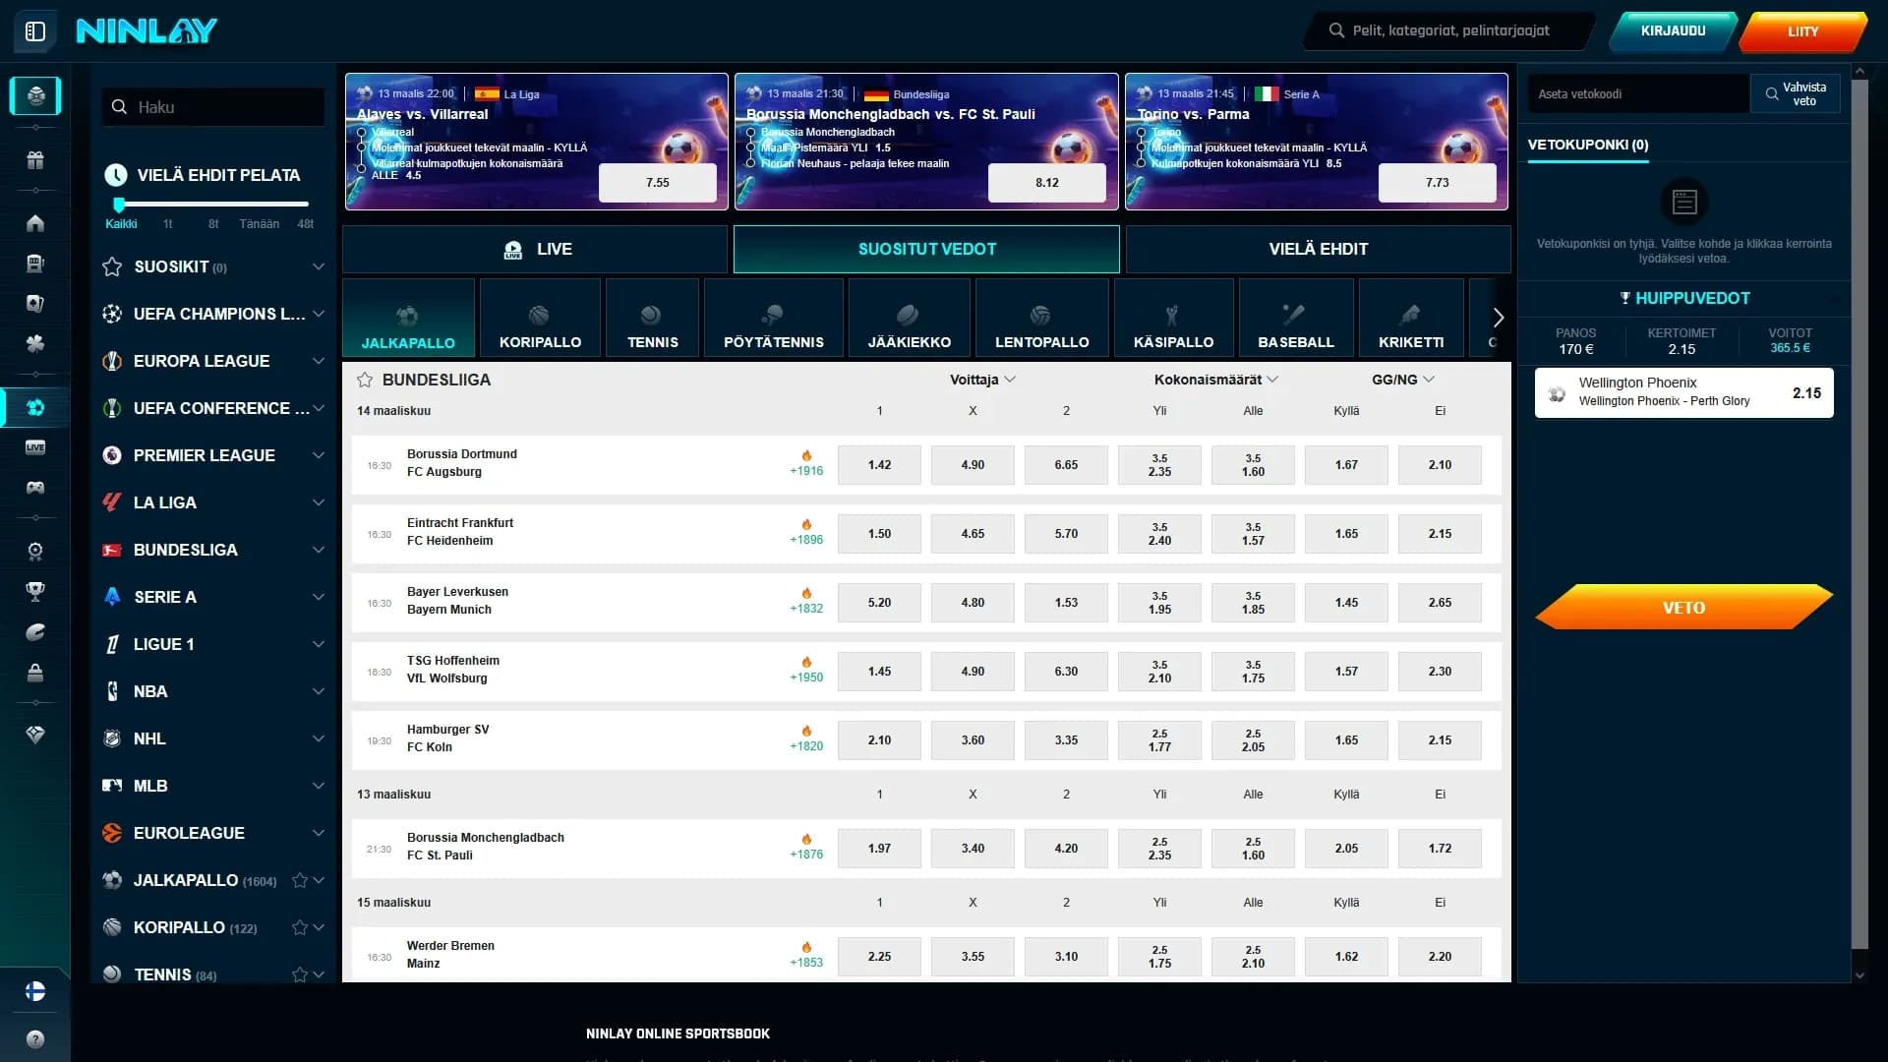Click the clover lottery sidebar icon
1888x1062 pixels.
[35, 344]
